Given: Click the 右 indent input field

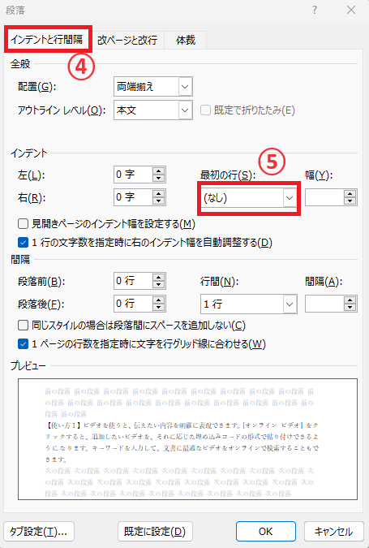Looking at the screenshot, I should pos(133,197).
